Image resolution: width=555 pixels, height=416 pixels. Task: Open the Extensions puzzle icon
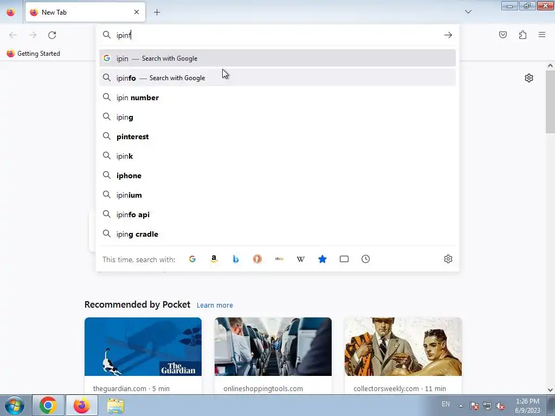(x=522, y=35)
